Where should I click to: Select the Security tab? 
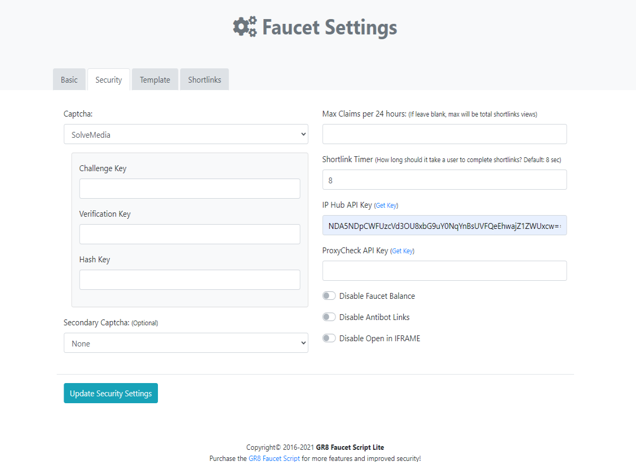coord(109,79)
